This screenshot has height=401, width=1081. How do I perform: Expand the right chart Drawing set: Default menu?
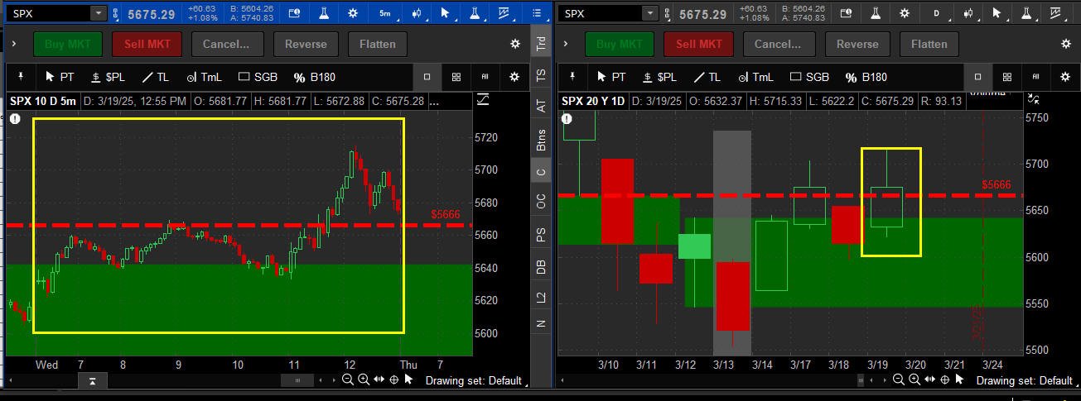[x=1025, y=380]
